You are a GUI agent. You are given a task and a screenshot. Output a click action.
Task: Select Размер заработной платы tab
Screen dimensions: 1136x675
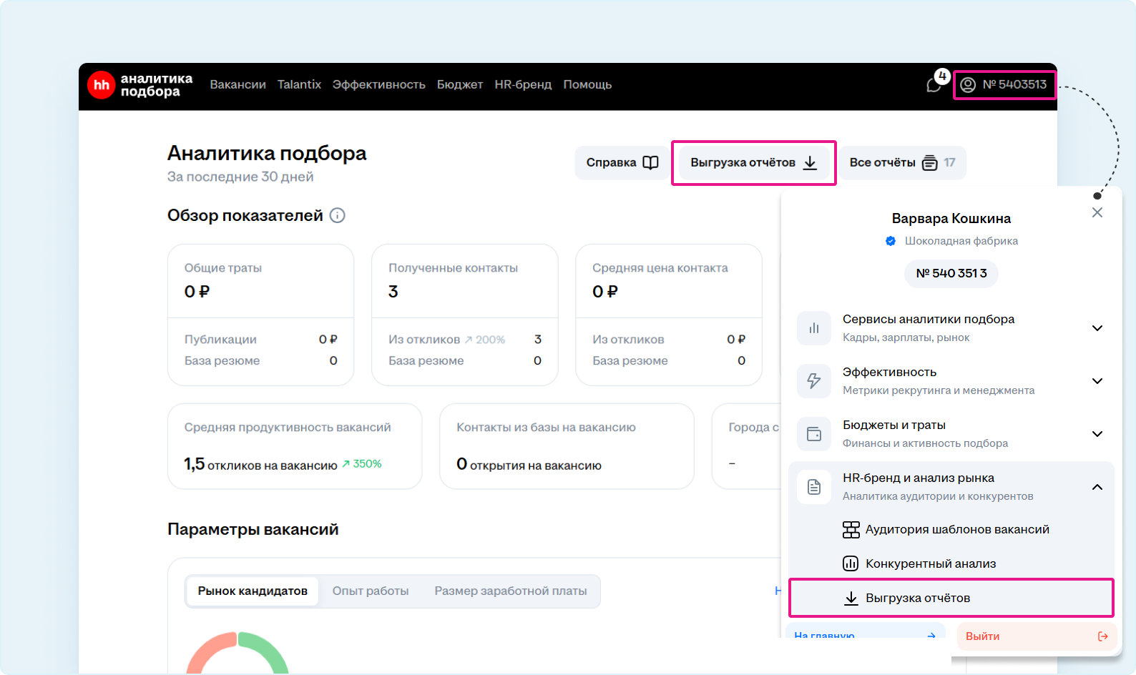510,591
